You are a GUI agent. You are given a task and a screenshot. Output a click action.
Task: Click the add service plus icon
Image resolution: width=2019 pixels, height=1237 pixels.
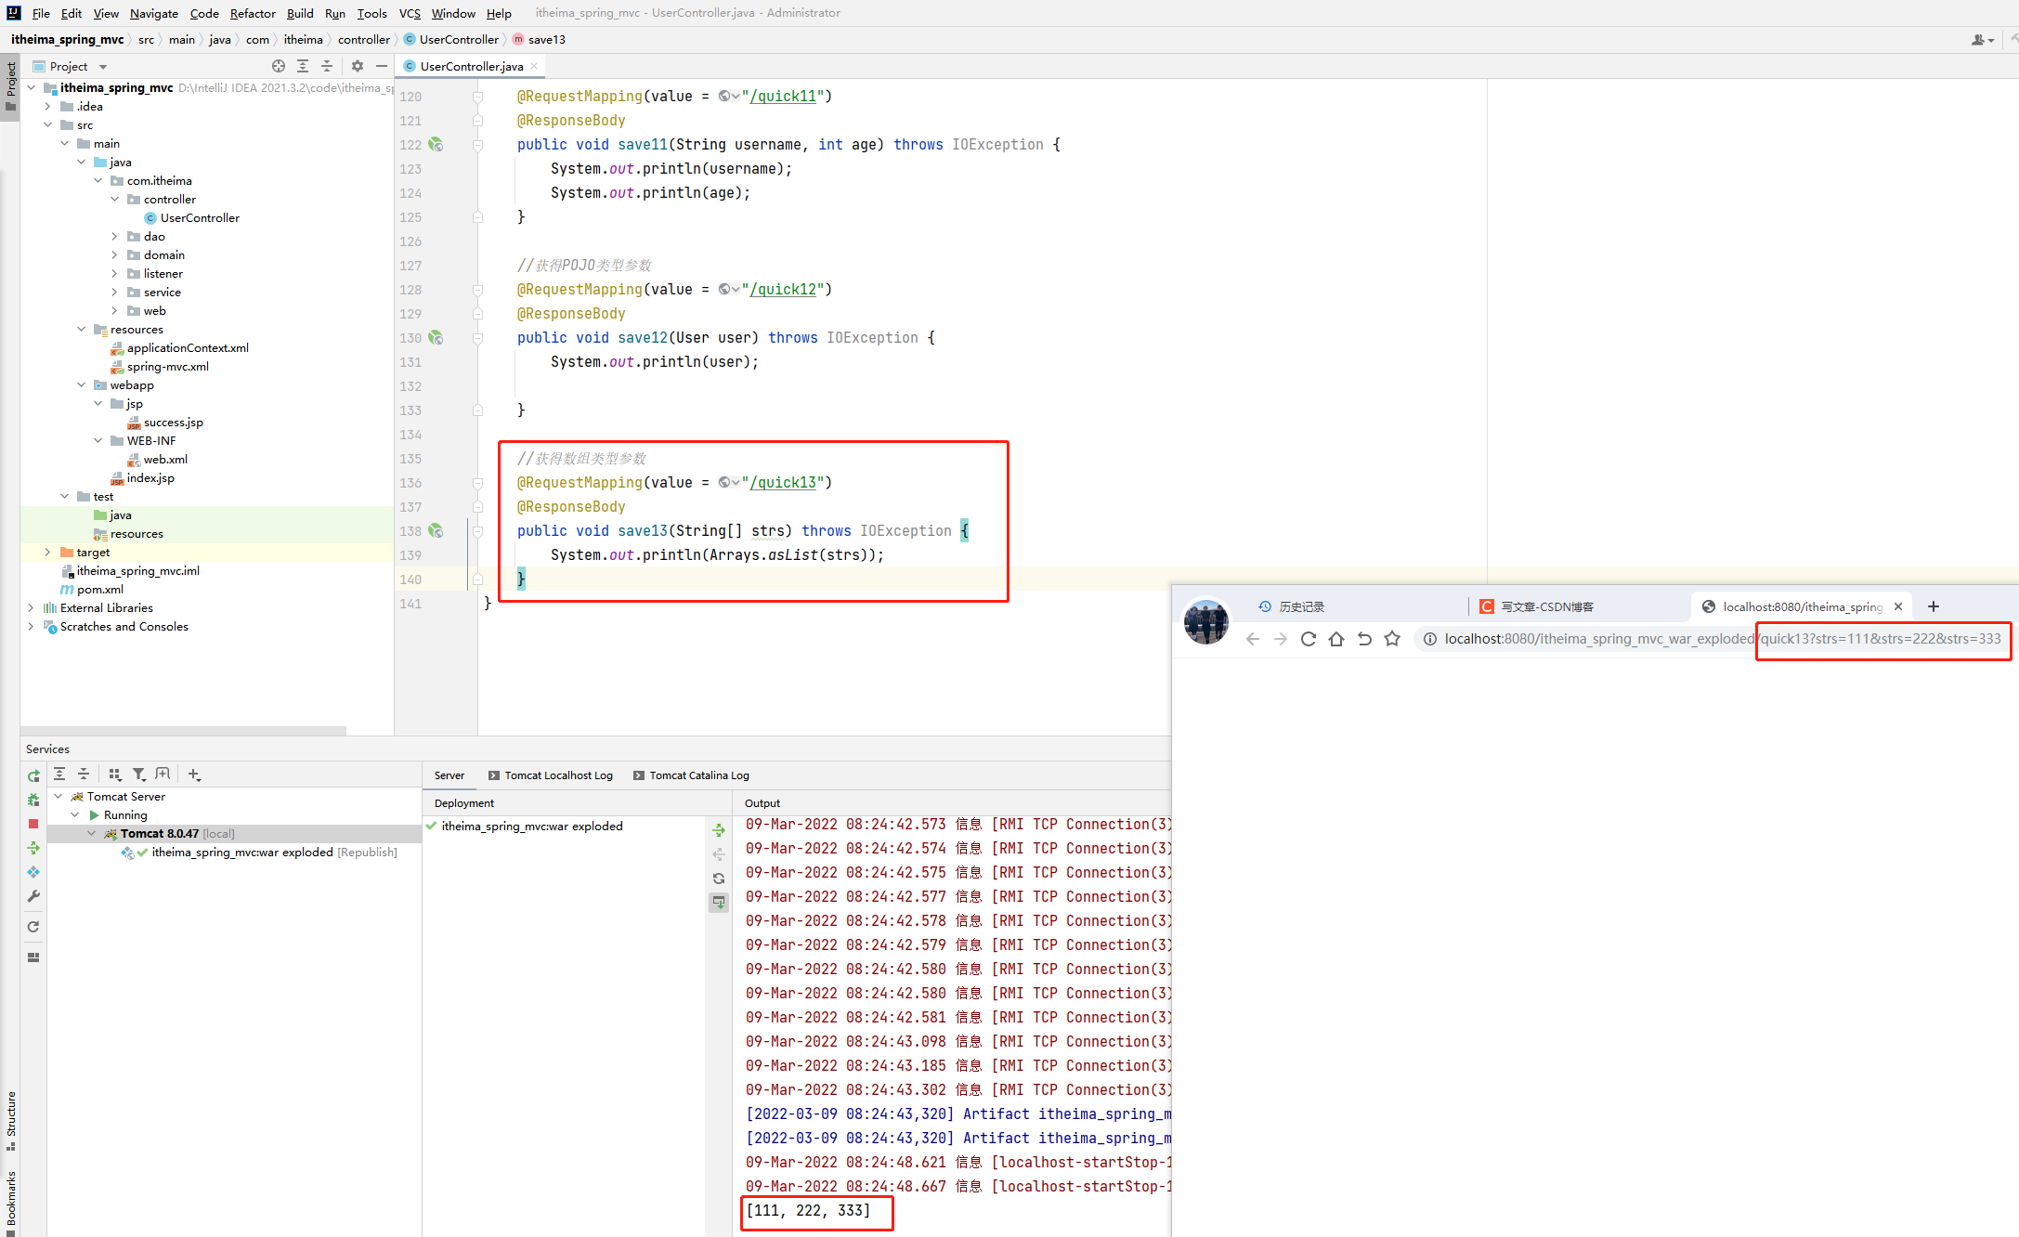[x=194, y=774]
